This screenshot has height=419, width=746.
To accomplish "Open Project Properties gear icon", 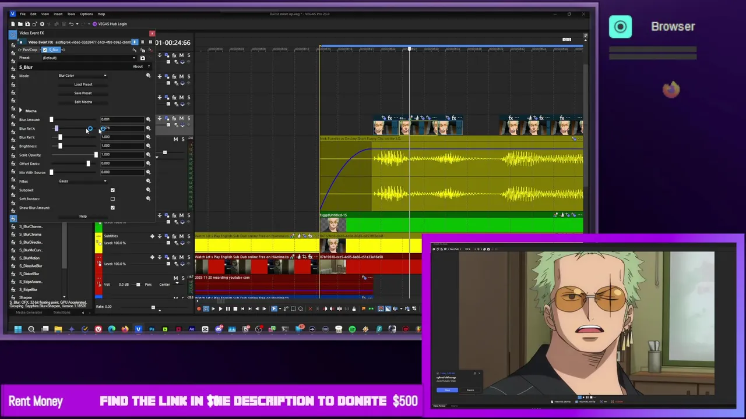I will [x=42, y=24].
